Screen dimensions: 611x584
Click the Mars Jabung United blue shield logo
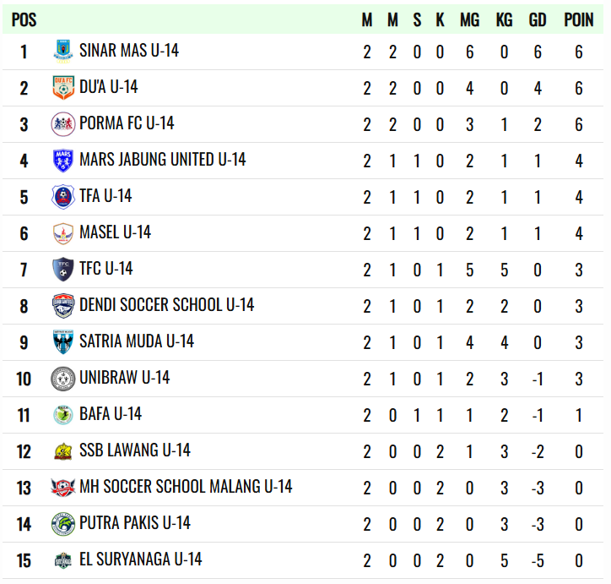63,161
